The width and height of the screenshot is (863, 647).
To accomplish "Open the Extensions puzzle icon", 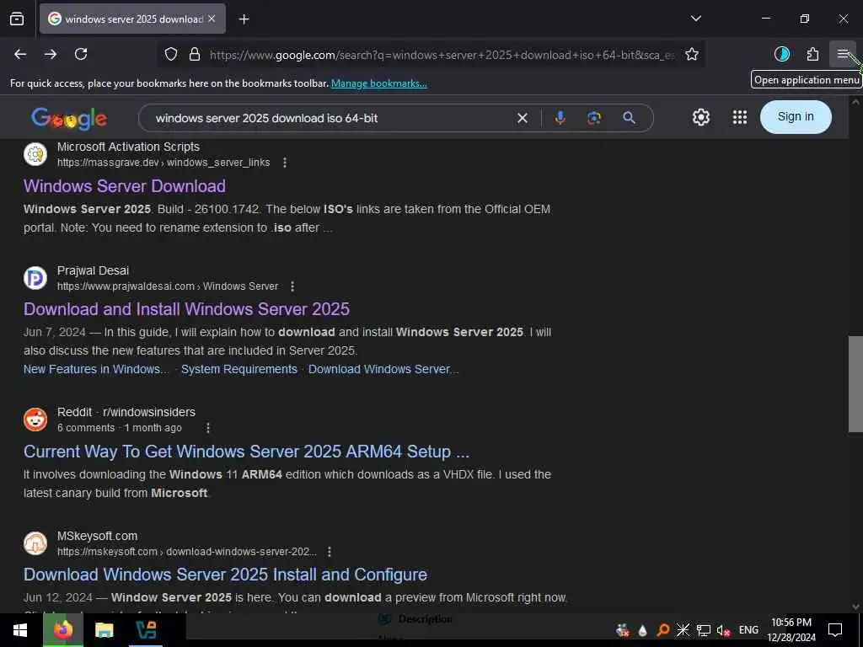I will [x=812, y=54].
